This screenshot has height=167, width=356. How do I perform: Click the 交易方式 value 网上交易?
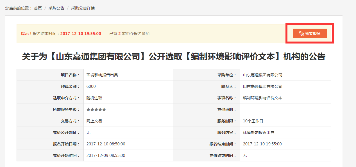(94, 121)
